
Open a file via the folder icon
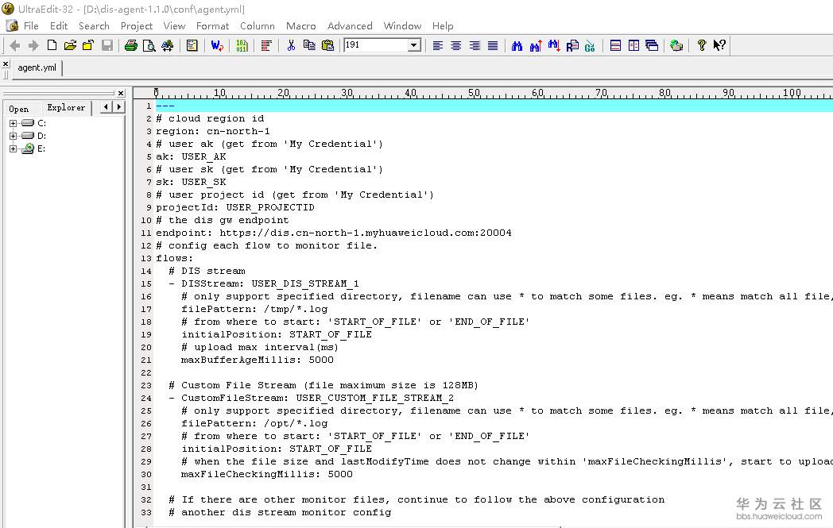(x=70, y=45)
